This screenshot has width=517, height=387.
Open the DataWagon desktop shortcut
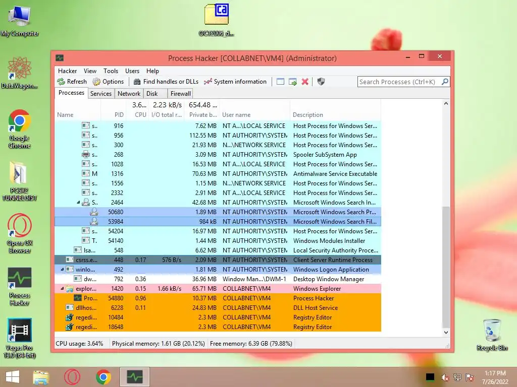pyautogui.click(x=20, y=73)
